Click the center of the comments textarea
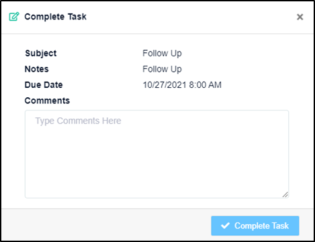Viewport: 315px width, 242px height. [x=156, y=154]
